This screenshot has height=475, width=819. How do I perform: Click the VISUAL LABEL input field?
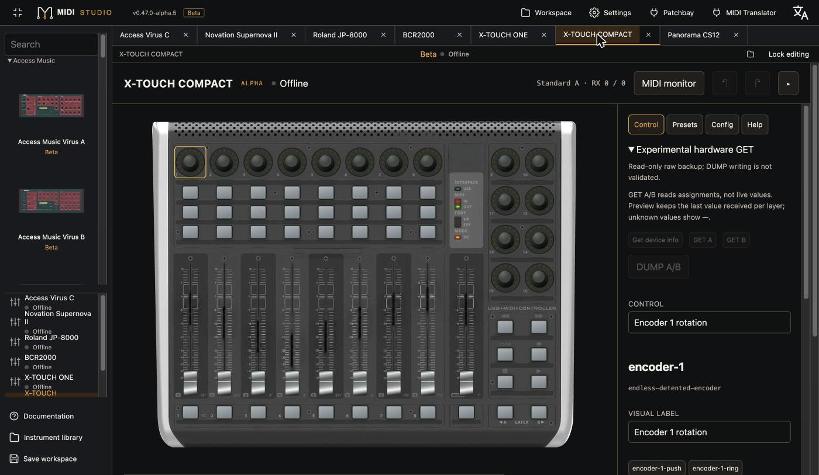click(x=709, y=432)
